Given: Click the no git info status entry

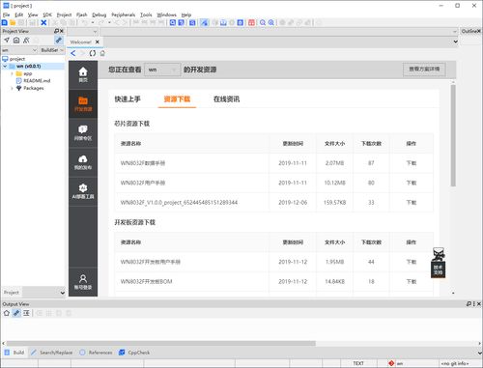Looking at the screenshot, I should point(455,363).
